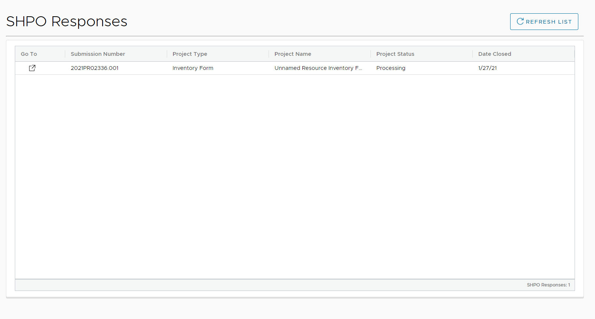This screenshot has width=595, height=319.
Task: Click the Refresh List button
Action: [x=544, y=22]
